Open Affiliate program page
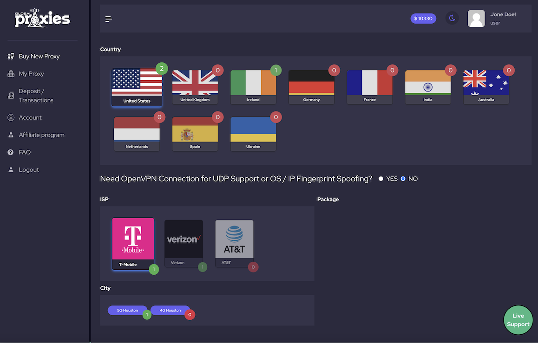The width and height of the screenshot is (538, 343). (41, 135)
